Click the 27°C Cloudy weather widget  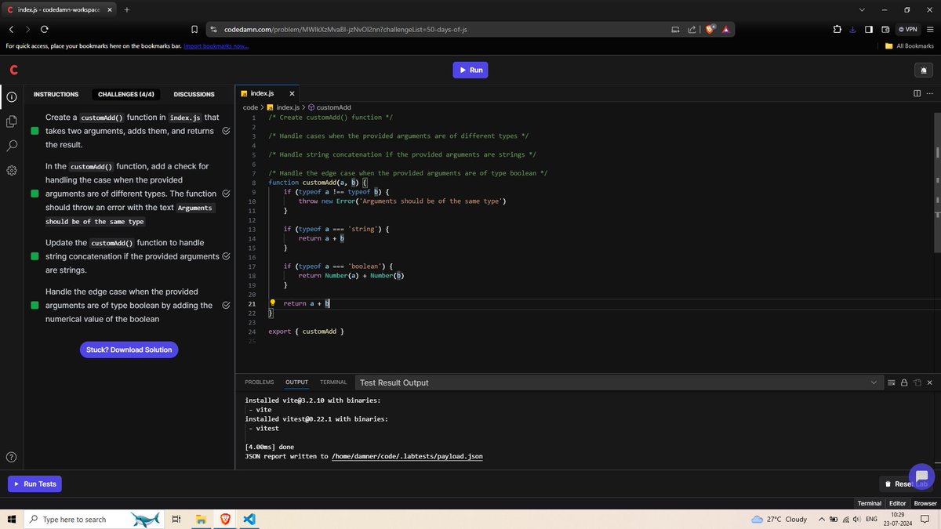(779, 519)
